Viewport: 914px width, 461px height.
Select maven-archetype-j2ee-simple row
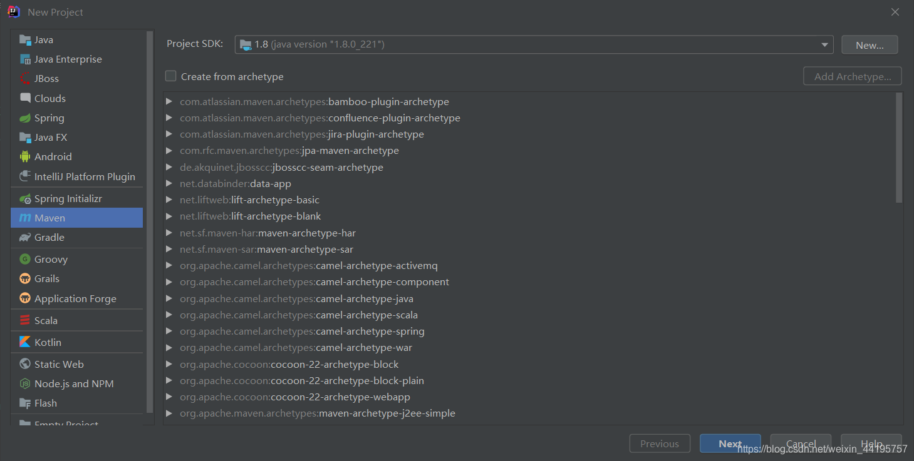[x=529, y=413]
